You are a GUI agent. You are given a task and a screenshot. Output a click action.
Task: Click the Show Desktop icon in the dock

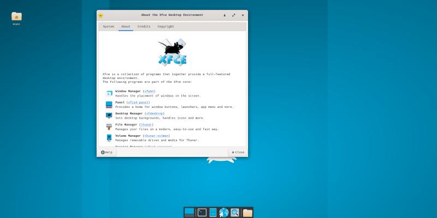pyautogui.click(x=190, y=213)
